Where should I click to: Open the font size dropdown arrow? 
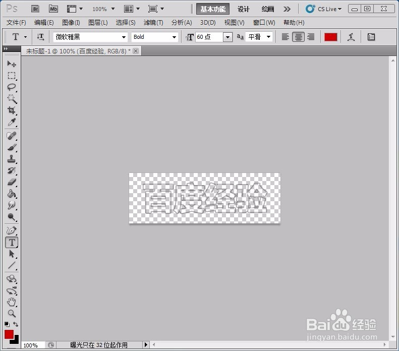227,37
